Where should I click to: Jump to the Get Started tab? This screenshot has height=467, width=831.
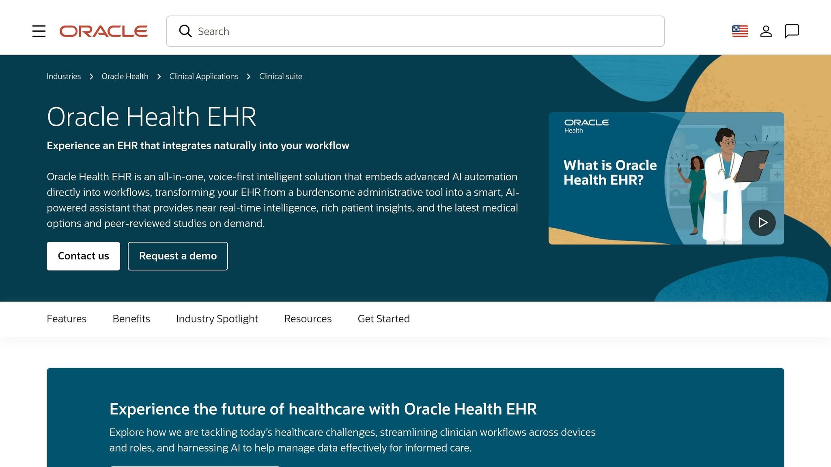[383, 319]
